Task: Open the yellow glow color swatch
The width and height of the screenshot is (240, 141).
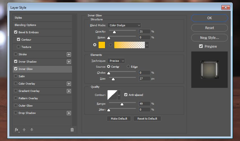Action: 102,45
